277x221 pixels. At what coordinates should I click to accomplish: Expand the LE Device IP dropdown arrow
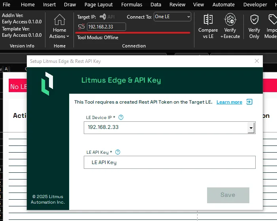[x=251, y=128]
